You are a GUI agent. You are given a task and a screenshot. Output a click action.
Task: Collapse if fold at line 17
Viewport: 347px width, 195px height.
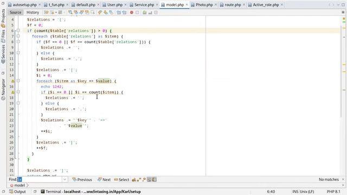(x=18, y=92)
